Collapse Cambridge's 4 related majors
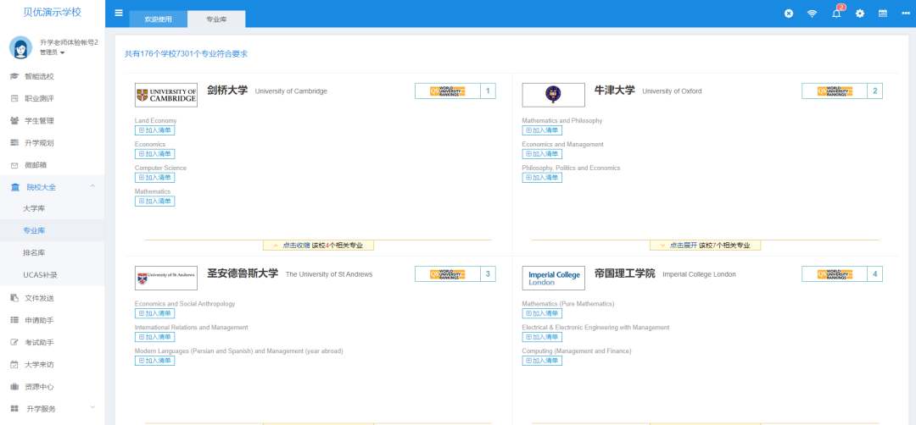The width and height of the screenshot is (916, 425). pyautogui.click(x=318, y=246)
